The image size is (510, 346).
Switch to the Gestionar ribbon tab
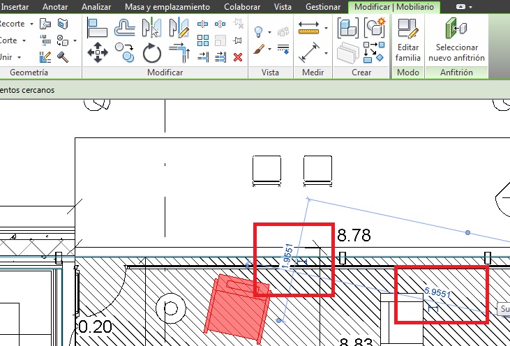pyautogui.click(x=323, y=7)
